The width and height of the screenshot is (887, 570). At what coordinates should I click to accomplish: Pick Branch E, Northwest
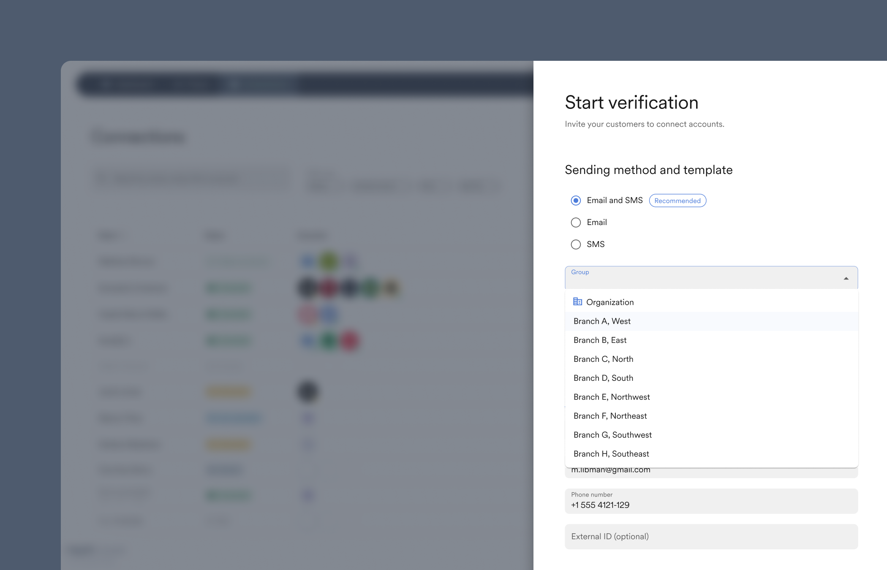coord(612,397)
